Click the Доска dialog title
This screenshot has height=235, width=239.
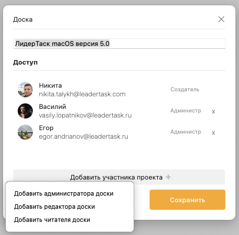23,20
